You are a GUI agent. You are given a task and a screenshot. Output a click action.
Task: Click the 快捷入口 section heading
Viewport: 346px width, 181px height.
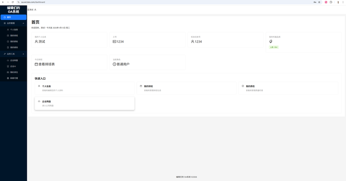click(40, 78)
